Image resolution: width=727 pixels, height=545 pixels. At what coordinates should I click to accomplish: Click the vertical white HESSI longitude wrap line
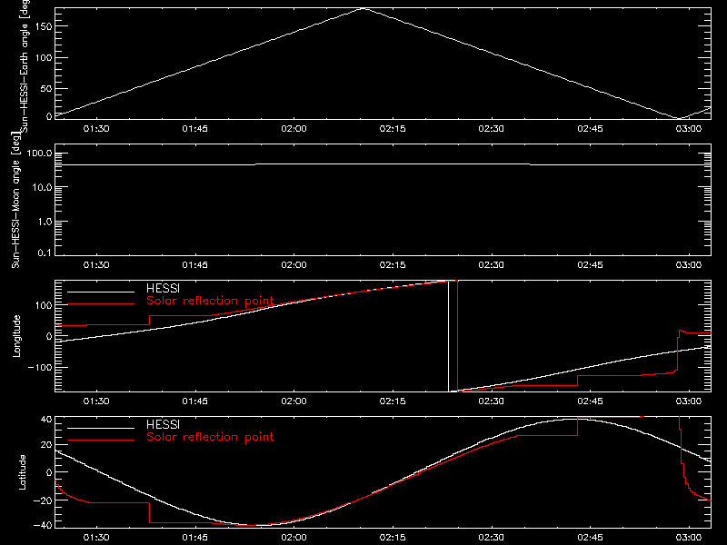(x=448, y=336)
